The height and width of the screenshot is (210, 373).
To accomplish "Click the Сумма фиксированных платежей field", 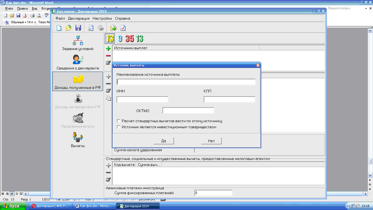I will pos(213,193).
